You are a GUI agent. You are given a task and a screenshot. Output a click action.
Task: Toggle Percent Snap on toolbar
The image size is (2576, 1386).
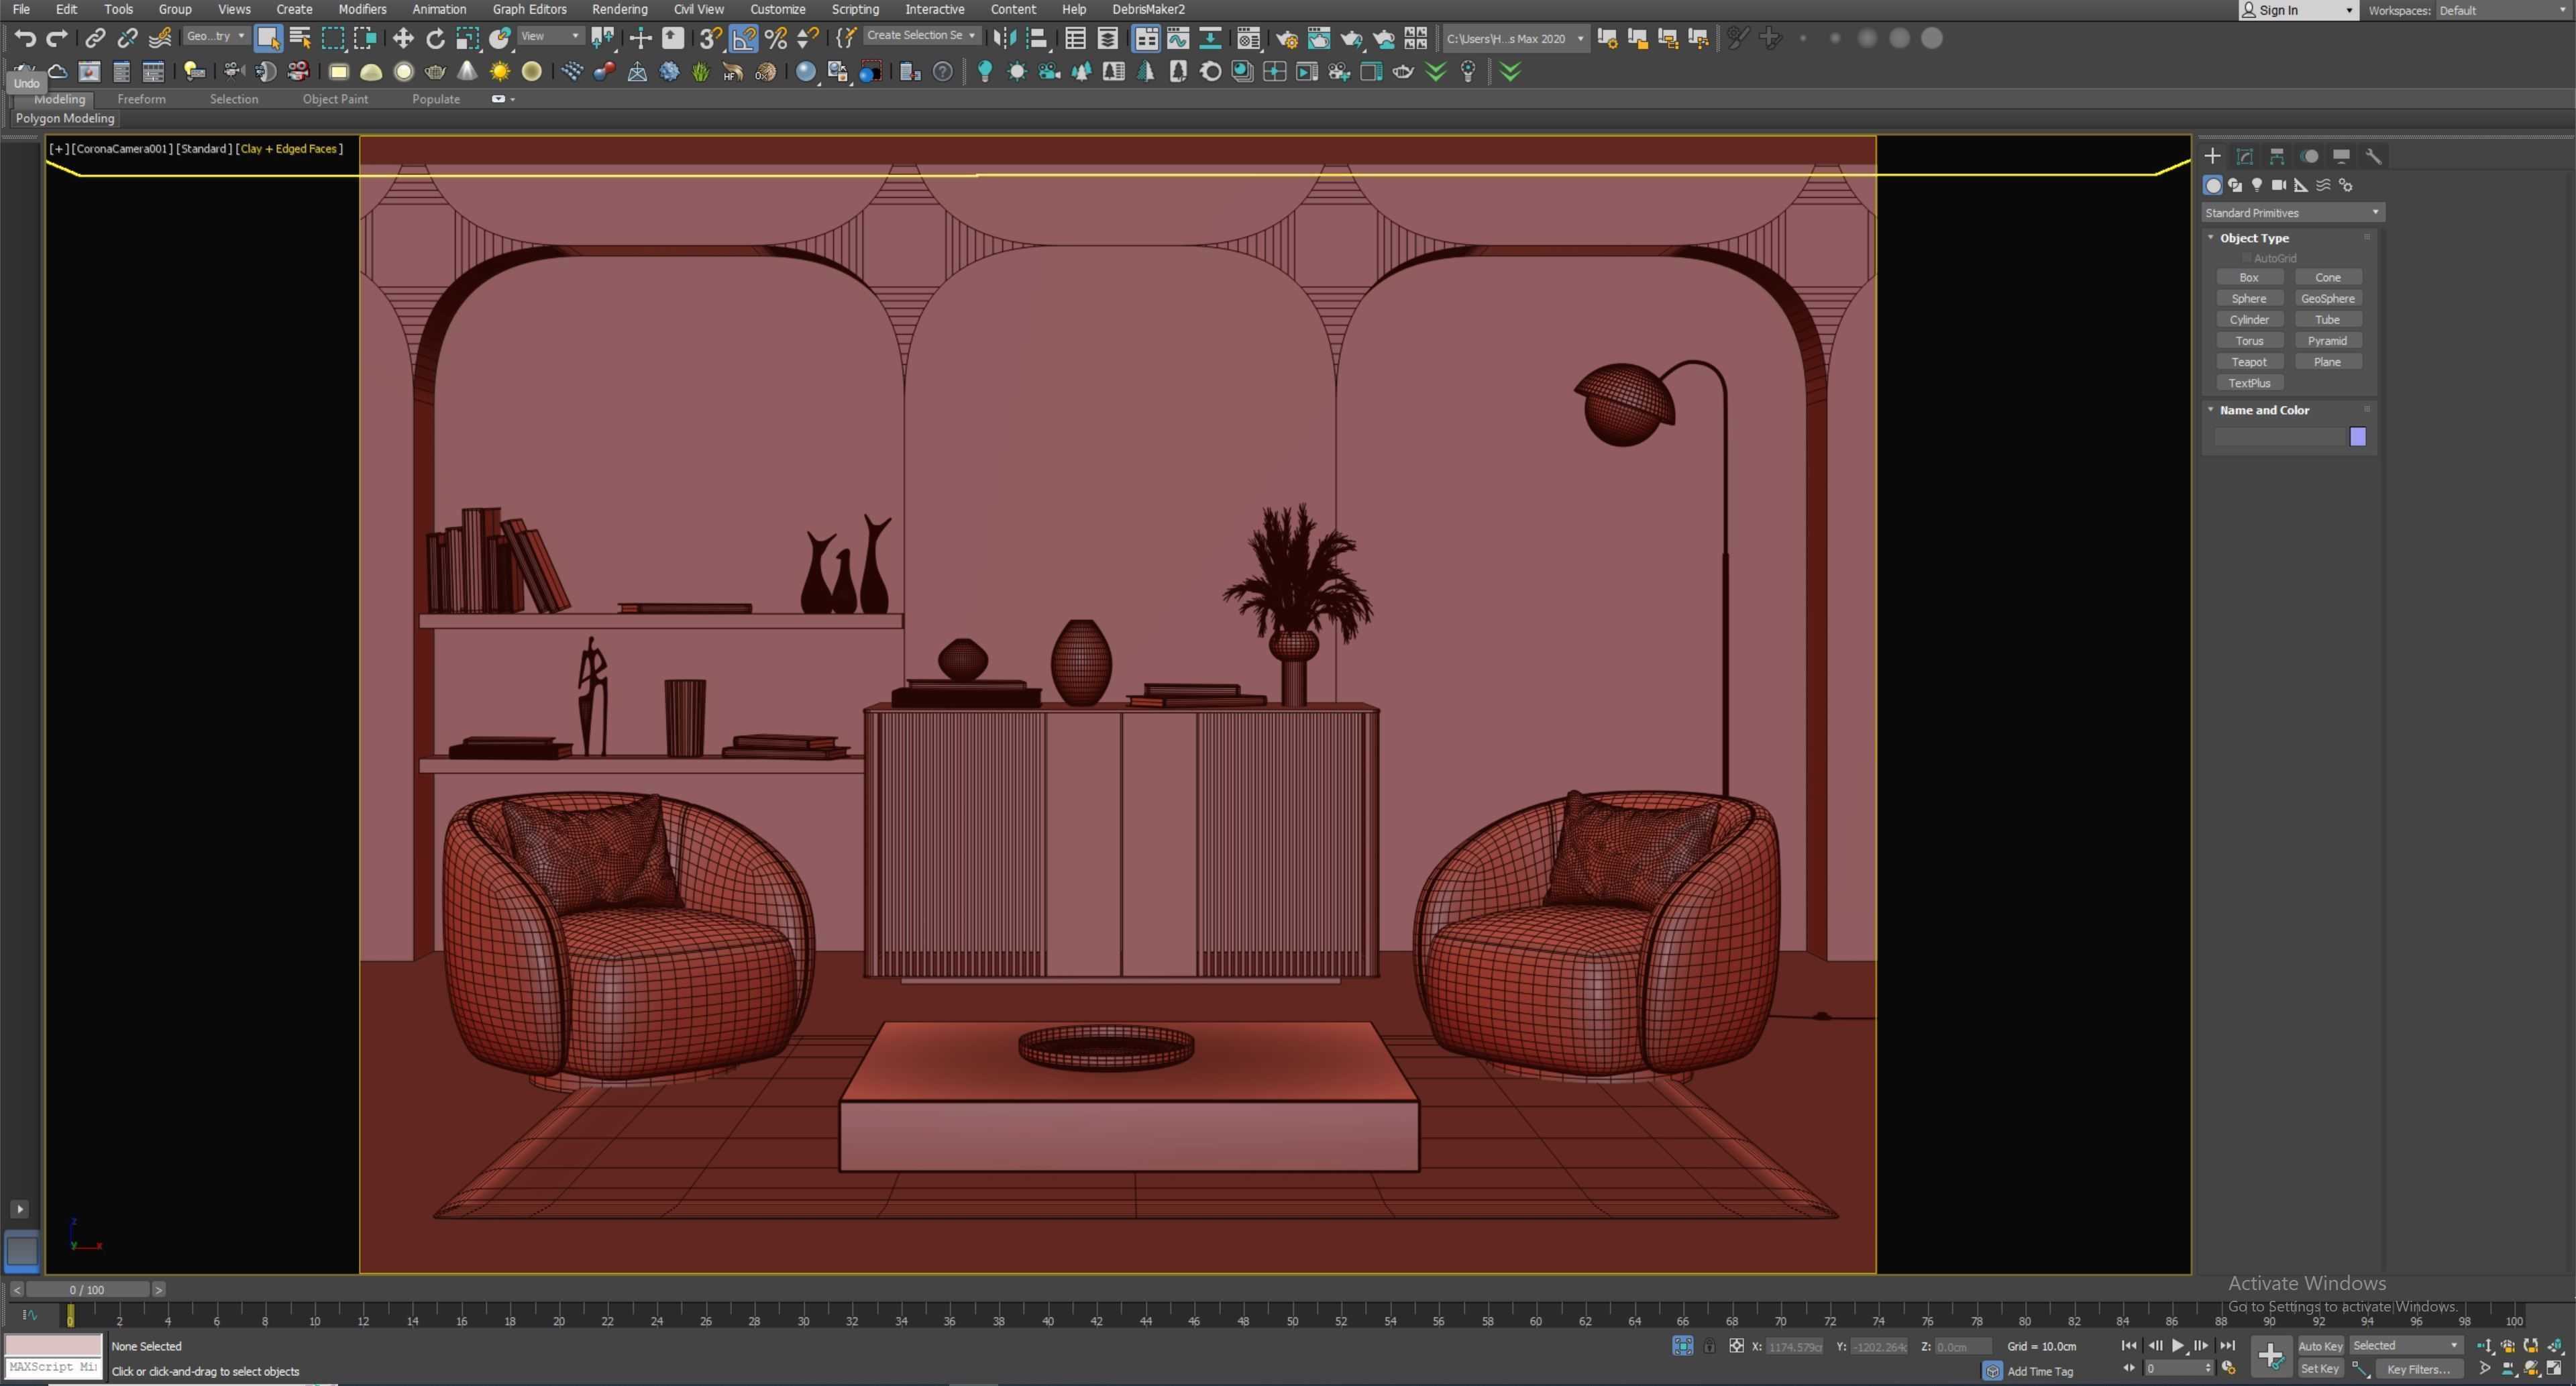[776, 38]
